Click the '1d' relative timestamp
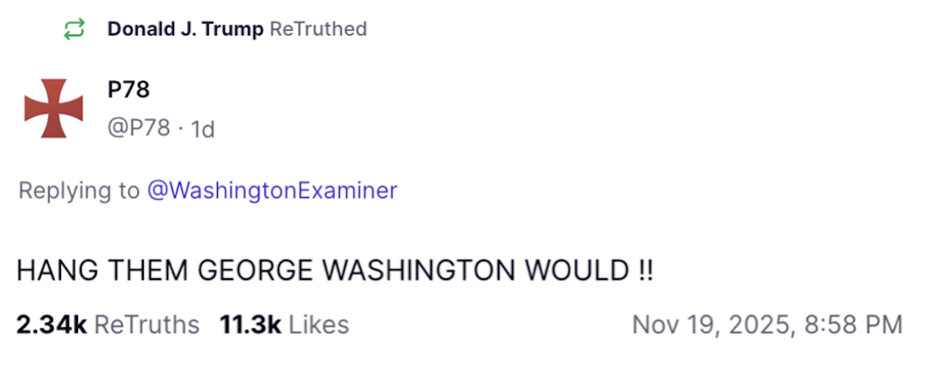This screenshot has width=925, height=366. pos(203,129)
